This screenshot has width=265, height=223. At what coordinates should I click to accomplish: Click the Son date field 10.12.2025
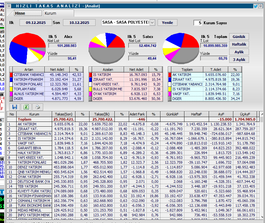coord(76,23)
